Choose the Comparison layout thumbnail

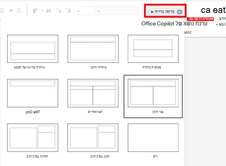93,93
